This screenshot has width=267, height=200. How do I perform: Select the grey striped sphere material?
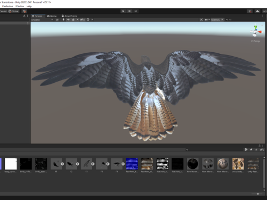point(208,164)
